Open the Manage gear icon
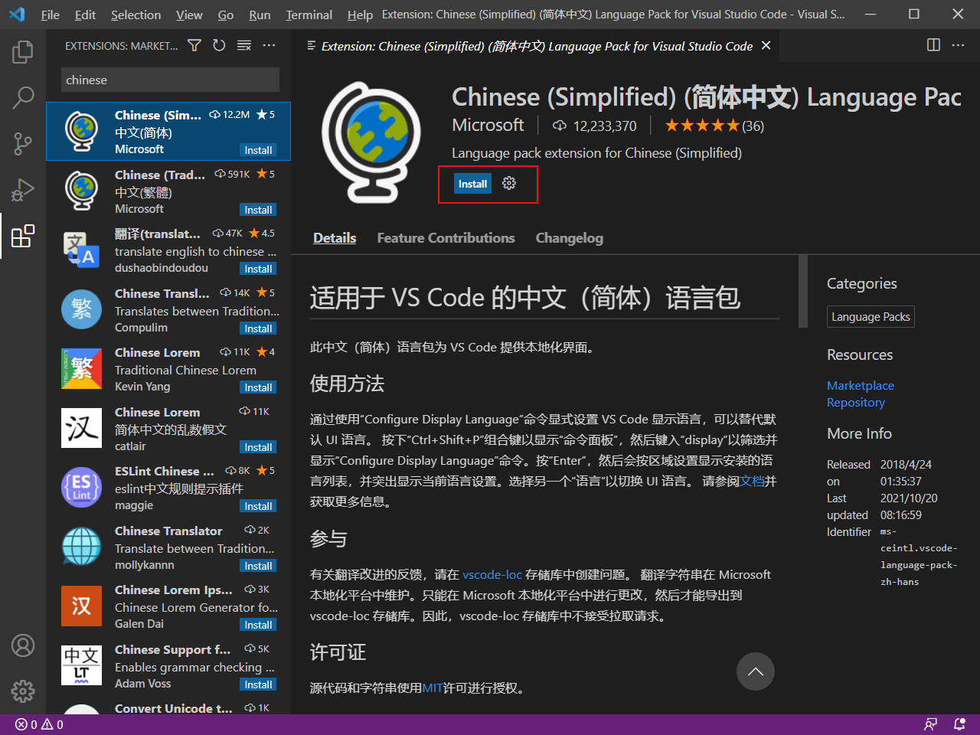This screenshot has height=735, width=980. click(22, 691)
